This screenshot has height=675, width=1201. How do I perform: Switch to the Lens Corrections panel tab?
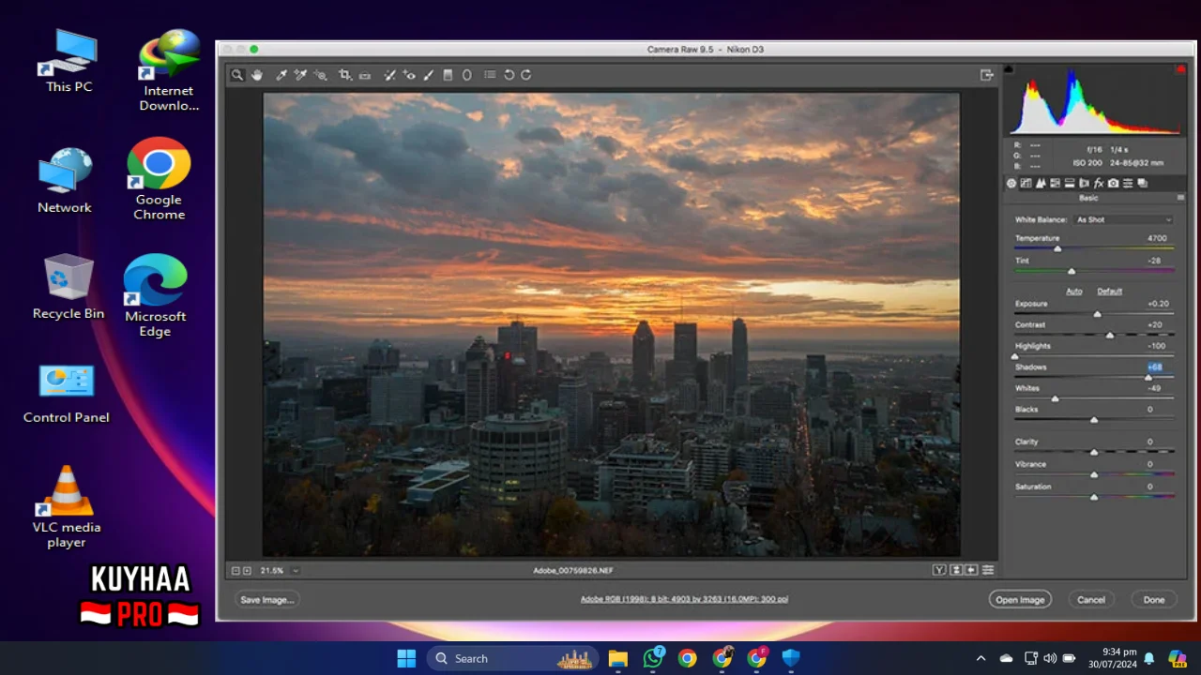coord(1084,183)
